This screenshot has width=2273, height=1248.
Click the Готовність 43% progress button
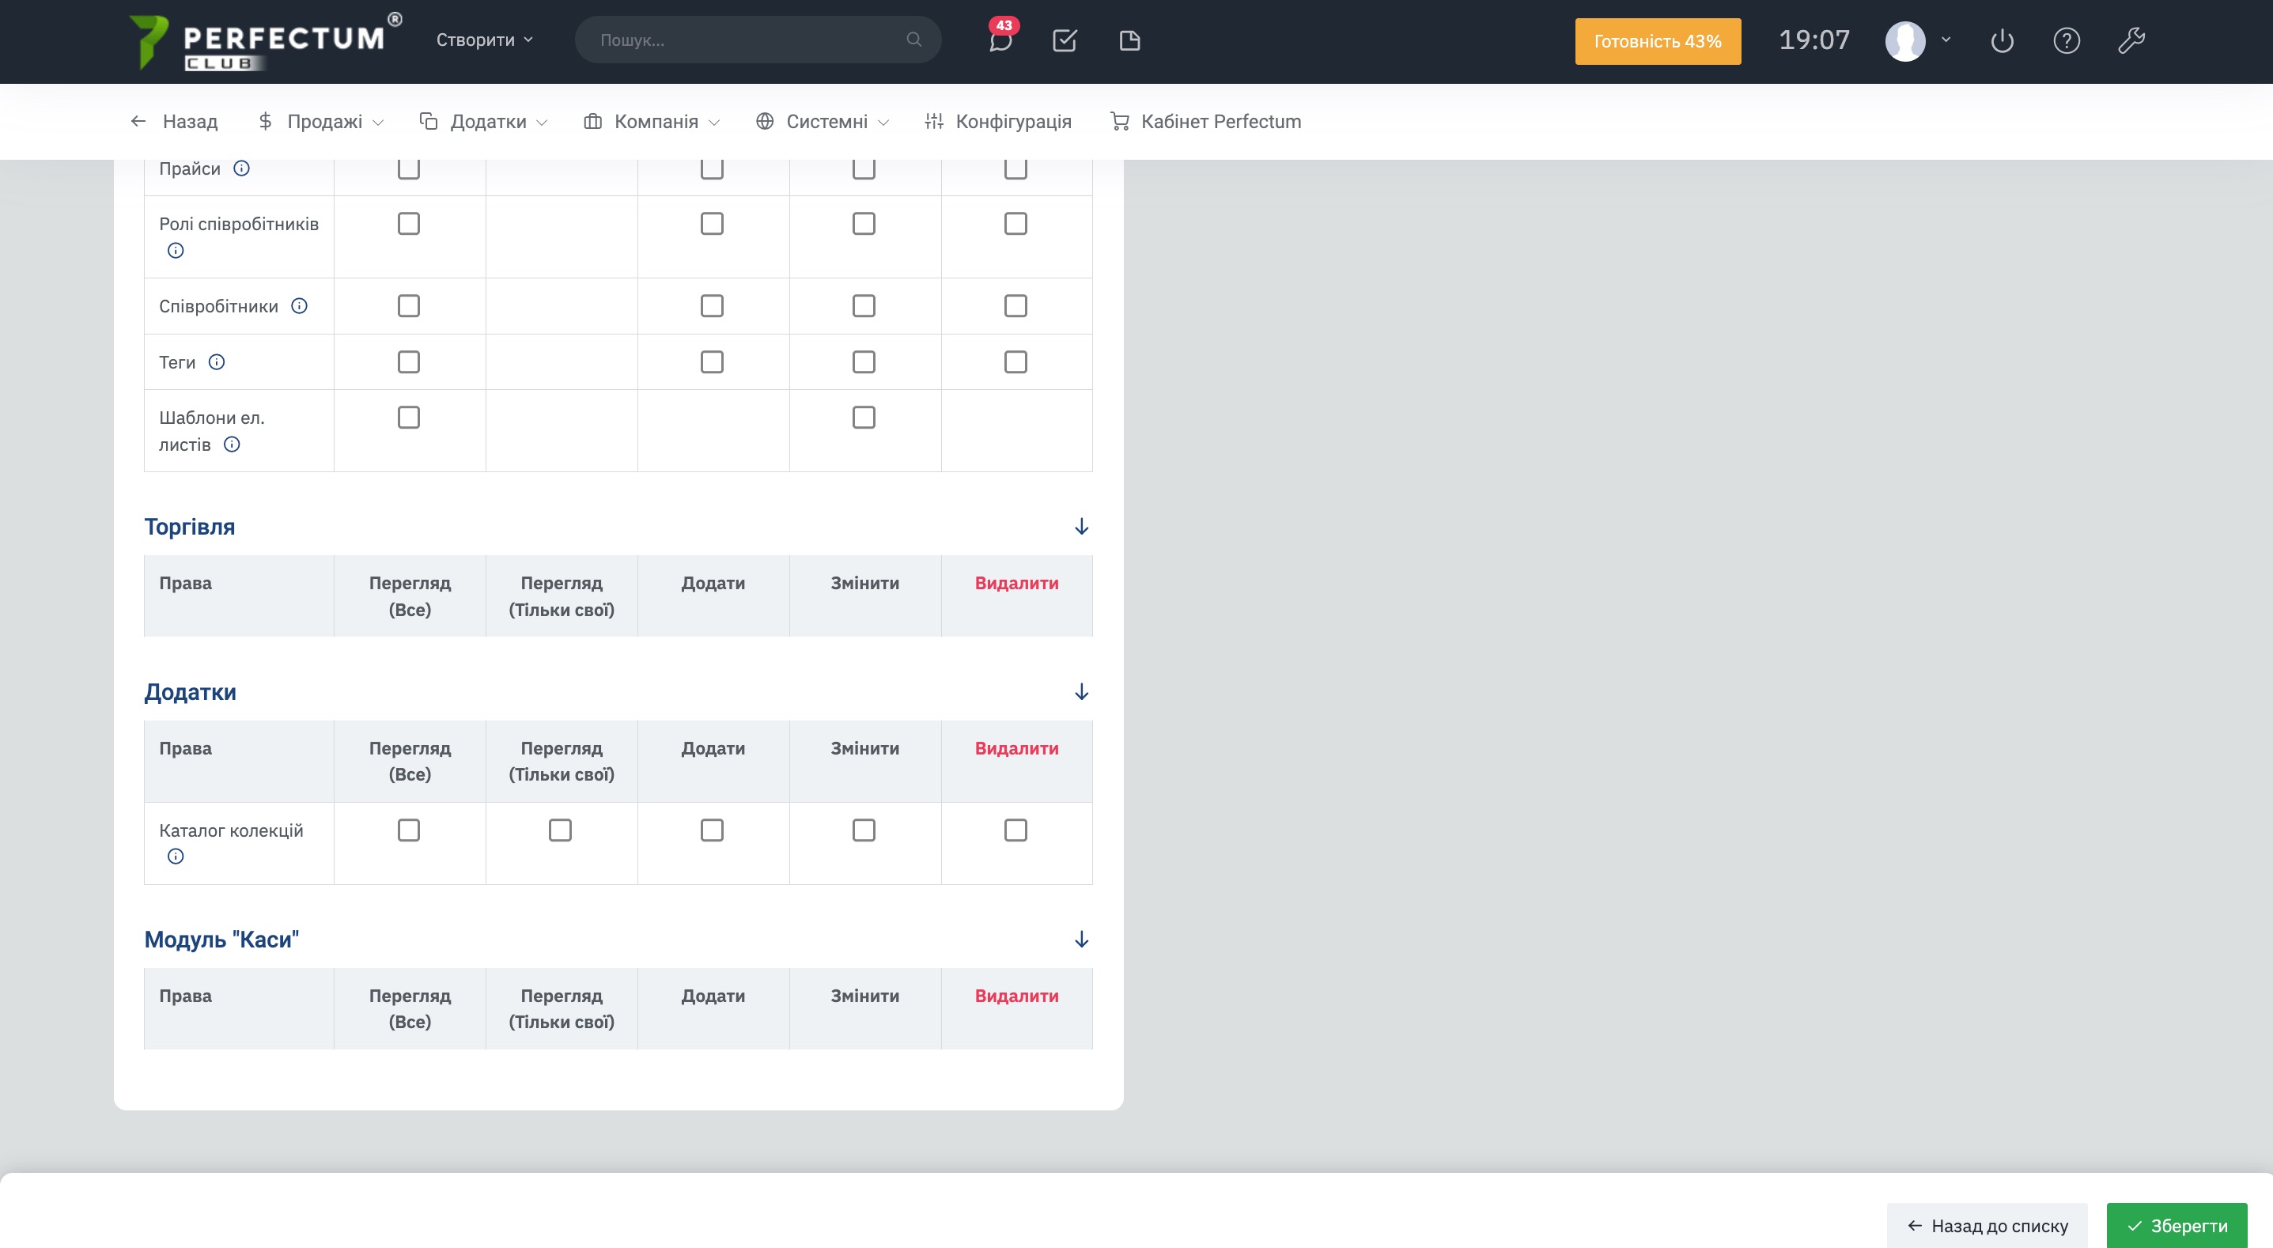click(1657, 41)
